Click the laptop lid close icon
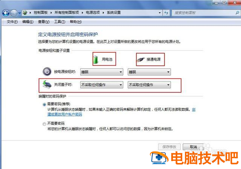 pos(47,84)
